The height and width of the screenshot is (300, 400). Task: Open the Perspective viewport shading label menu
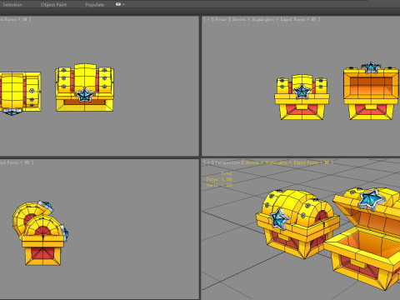287,162
